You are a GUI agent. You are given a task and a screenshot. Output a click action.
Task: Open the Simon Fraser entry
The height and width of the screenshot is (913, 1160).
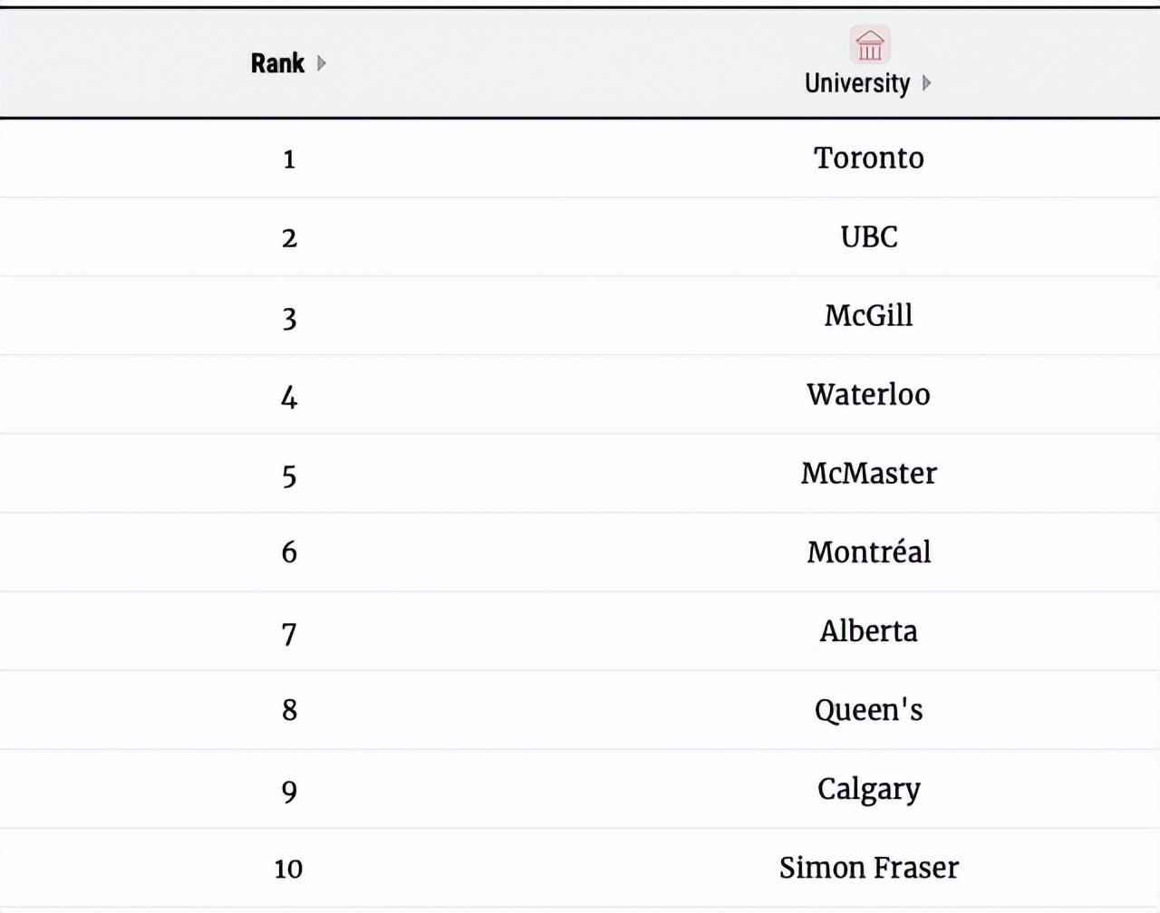tap(868, 868)
